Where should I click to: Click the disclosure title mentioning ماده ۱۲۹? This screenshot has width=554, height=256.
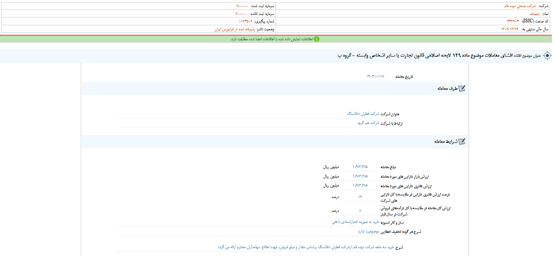456,55
